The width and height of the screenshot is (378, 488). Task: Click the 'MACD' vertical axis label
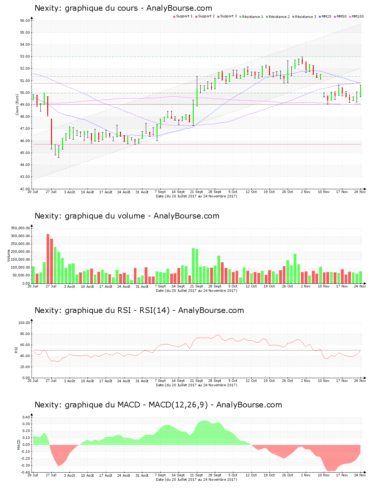[19, 445]
